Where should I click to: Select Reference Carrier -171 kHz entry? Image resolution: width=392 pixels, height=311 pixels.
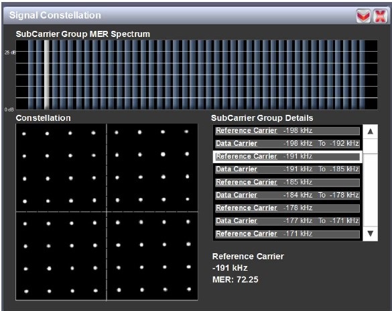(x=287, y=234)
